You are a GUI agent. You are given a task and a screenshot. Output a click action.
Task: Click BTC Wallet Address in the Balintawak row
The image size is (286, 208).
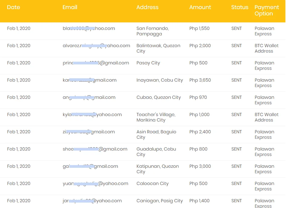click(x=266, y=48)
